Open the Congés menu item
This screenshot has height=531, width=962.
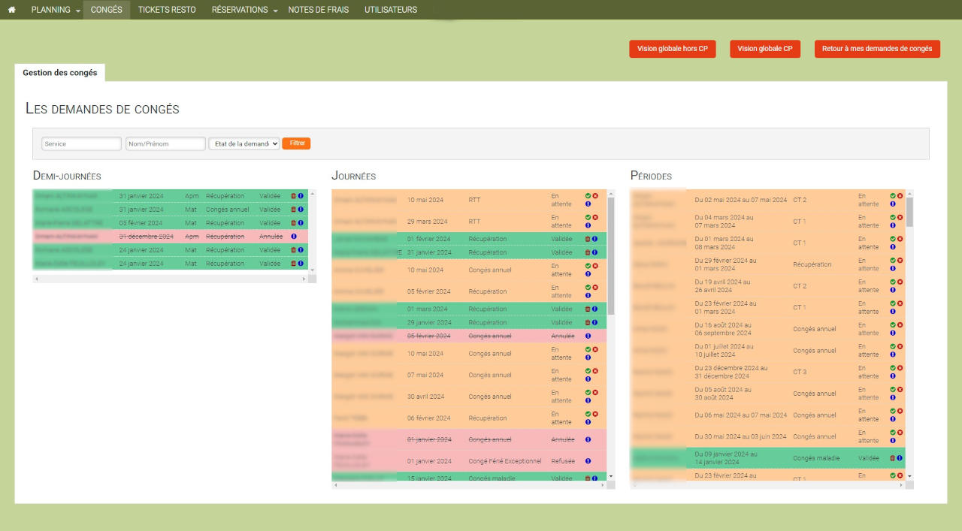[107, 10]
